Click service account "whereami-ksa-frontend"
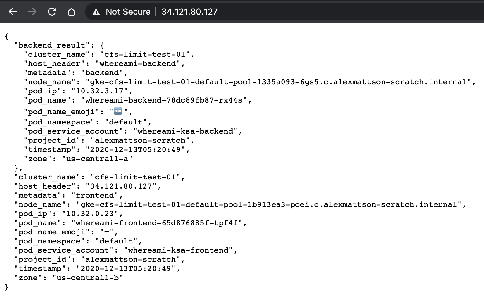Screen dimensions: 484x299 click(178, 250)
